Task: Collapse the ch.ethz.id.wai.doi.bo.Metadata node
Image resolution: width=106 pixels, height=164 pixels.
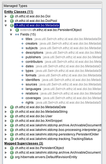Action: pyautogui.click(x=6, y=25)
